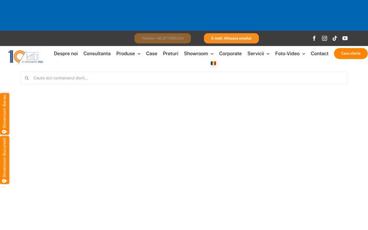The height and width of the screenshot is (230, 368).
Task: Expand the Foto-Video dropdown menu
Action: point(290,54)
